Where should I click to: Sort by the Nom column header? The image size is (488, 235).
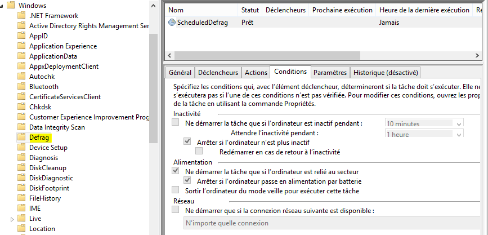pyautogui.click(x=202, y=10)
